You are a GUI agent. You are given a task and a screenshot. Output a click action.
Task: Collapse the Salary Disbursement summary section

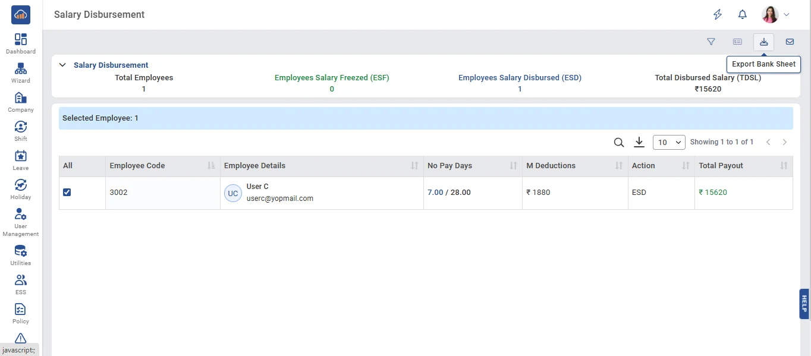click(x=62, y=65)
